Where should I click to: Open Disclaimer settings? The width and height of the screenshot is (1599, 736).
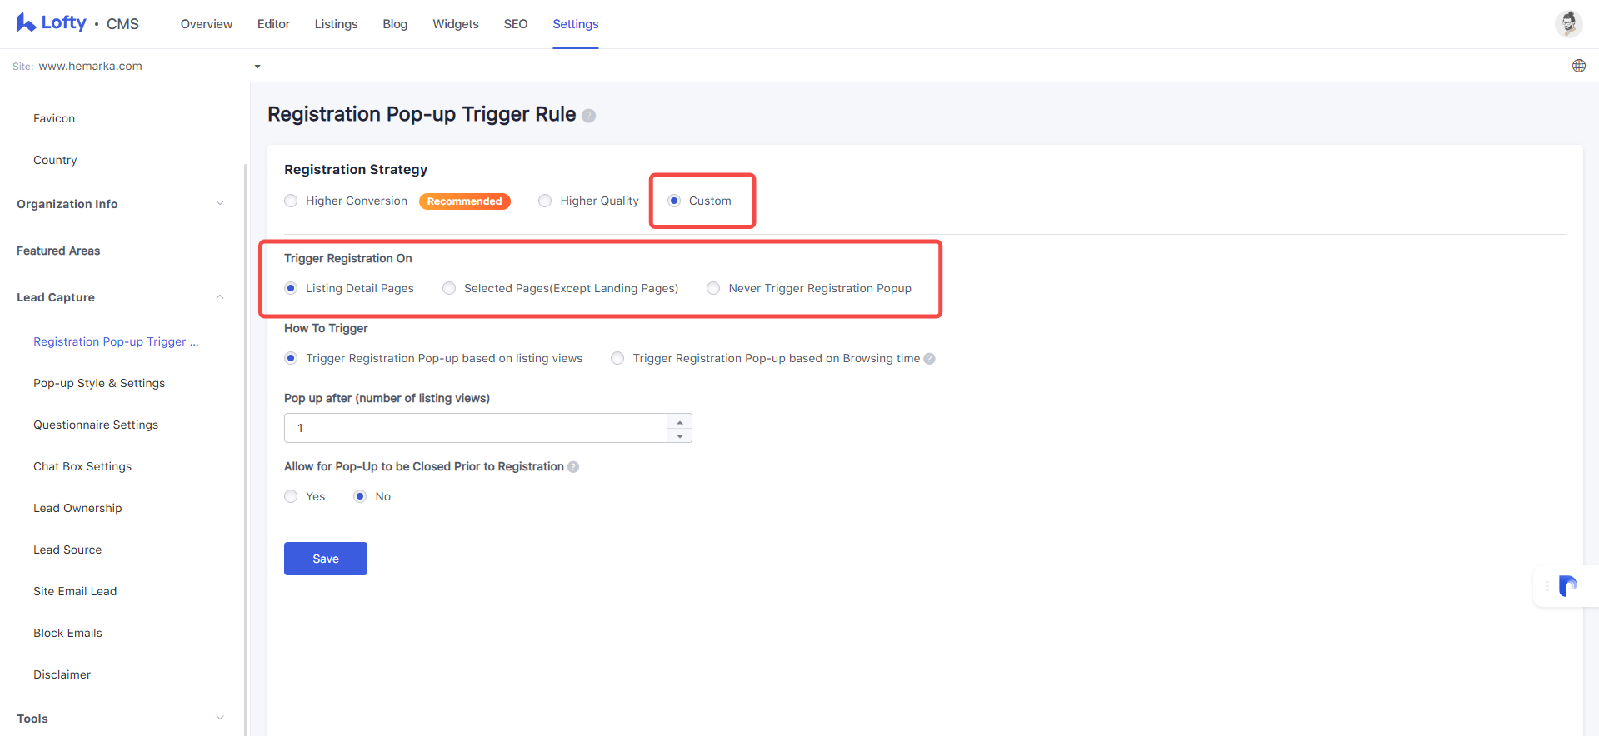tap(62, 674)
